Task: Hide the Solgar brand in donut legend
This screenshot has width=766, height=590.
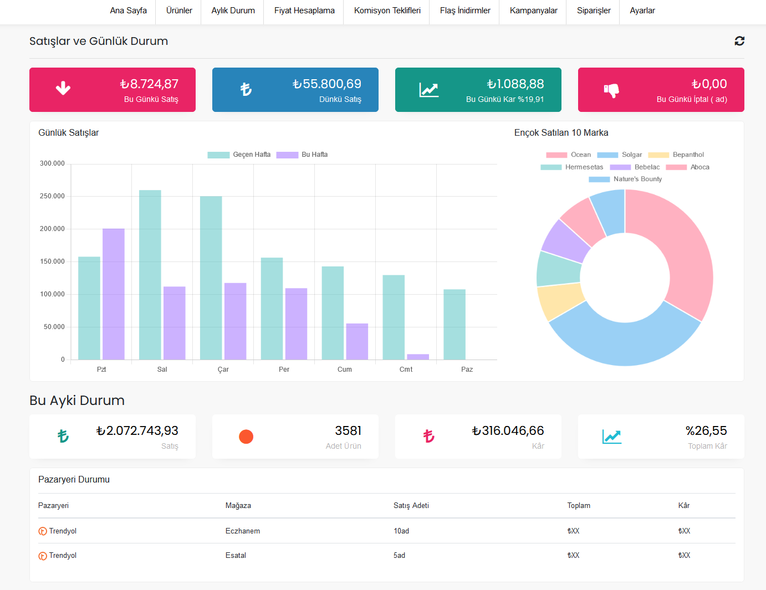Action: click(x=620, y=155)
